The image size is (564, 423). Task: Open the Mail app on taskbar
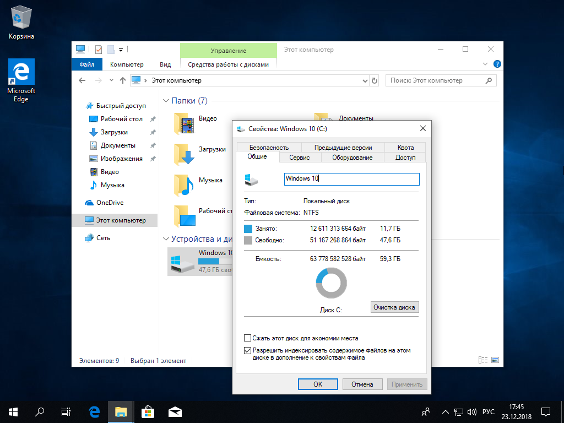175,411
